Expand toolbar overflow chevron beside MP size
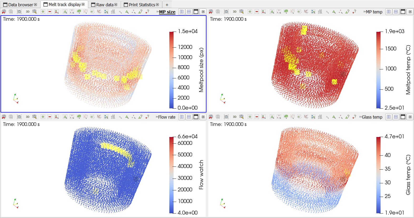Screen dimensions: 414x218 click(157, 12)
